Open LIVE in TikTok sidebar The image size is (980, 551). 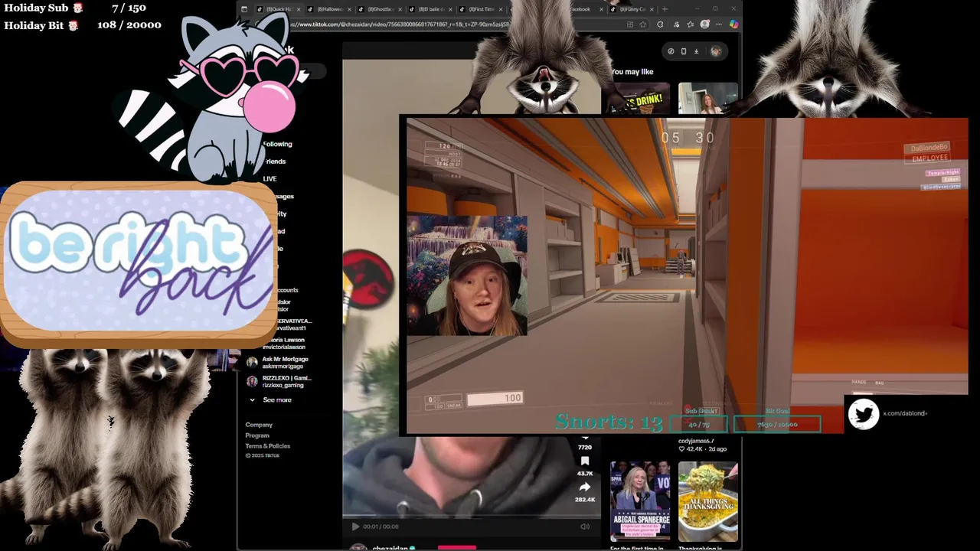click(269, 178)
